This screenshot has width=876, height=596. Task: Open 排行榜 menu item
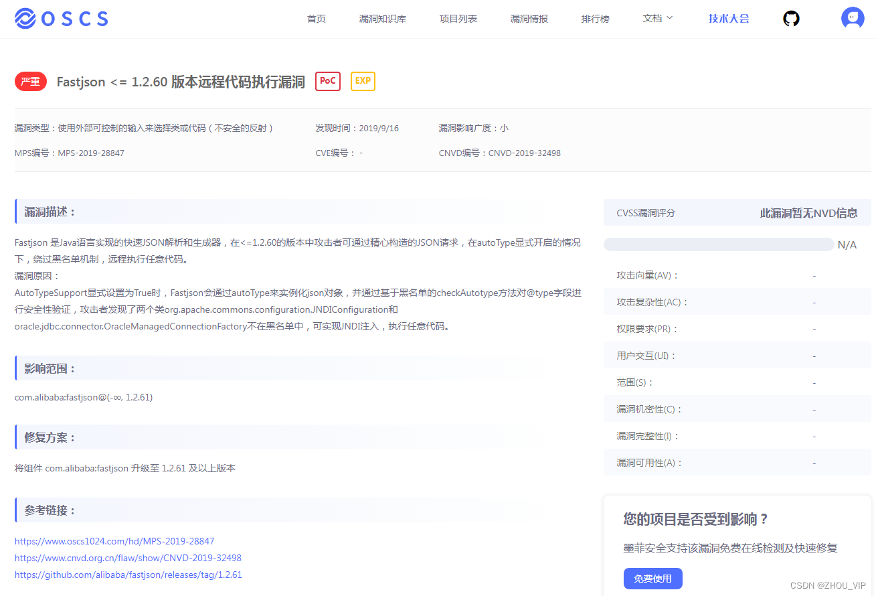click(x=596, y=19)
